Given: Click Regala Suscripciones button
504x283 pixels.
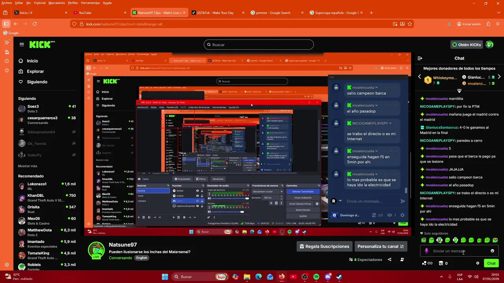Looking at the screenshot, I should (x=324, y=246).
